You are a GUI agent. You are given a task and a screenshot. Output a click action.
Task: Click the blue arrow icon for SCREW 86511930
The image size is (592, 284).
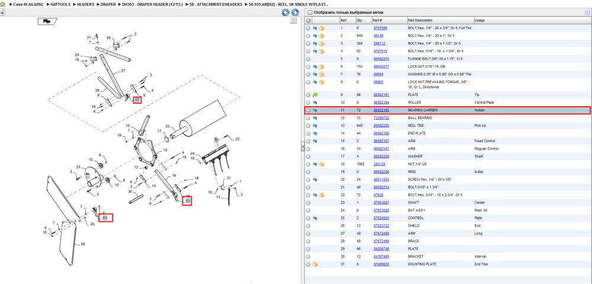(314, 180)
